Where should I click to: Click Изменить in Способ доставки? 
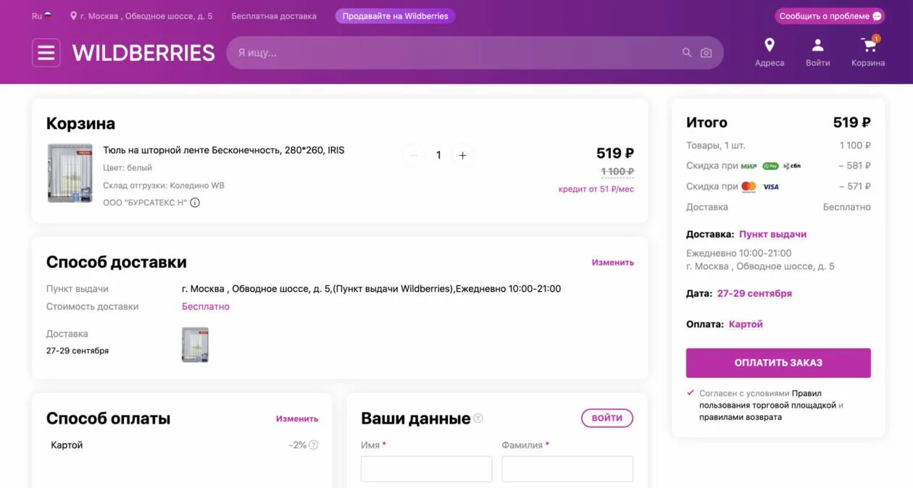(x=613, y=262)
